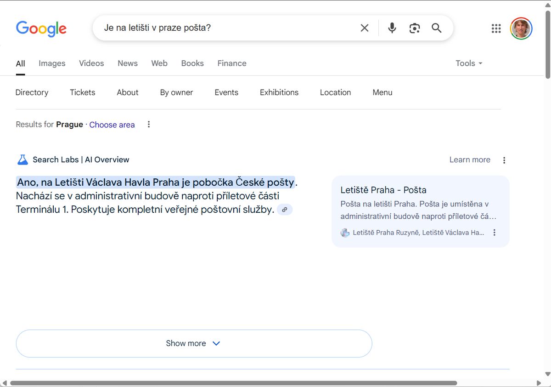Select the Directory filter chip

32,92
